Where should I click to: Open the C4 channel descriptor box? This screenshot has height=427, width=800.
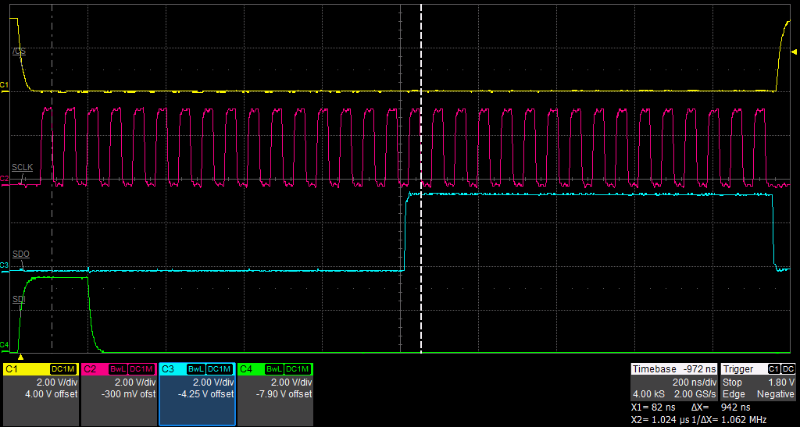[276, 394]
